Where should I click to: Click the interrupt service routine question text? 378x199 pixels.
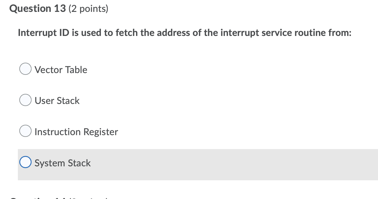point(185,33)
